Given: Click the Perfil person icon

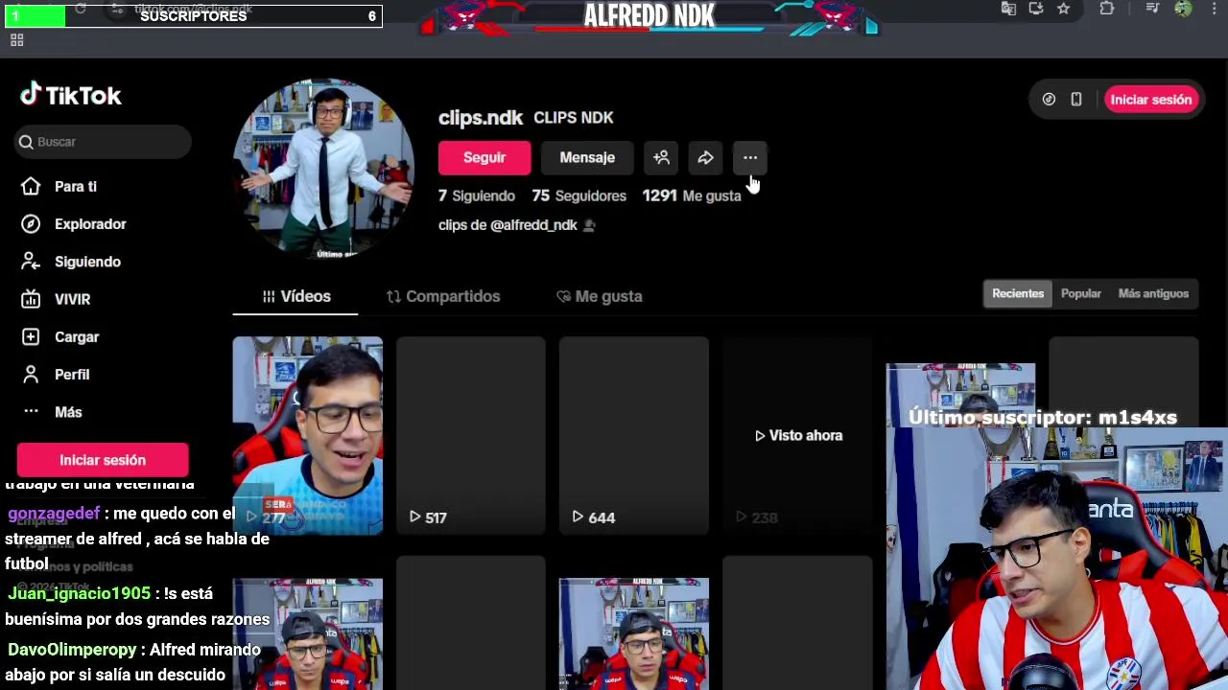Looking at the screenshot, I should 31,375.
